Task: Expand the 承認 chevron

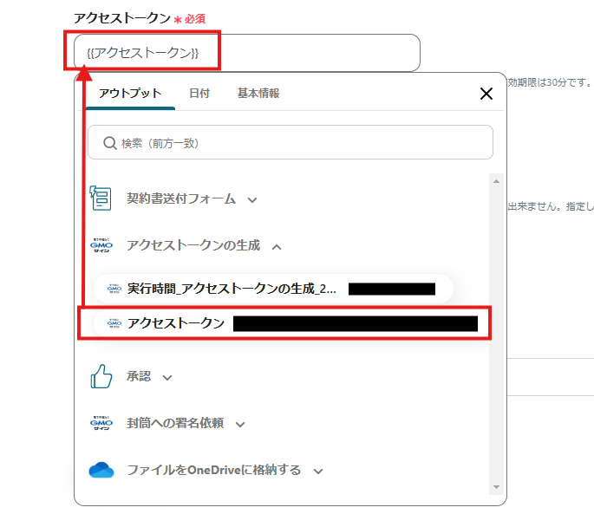Action: [167, 377]
